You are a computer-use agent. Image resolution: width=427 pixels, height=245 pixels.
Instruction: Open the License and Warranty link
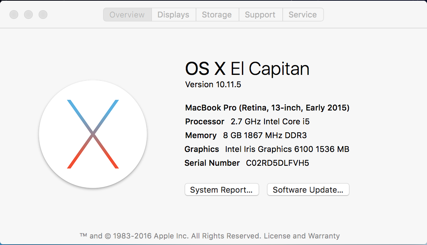coord(302,236)
